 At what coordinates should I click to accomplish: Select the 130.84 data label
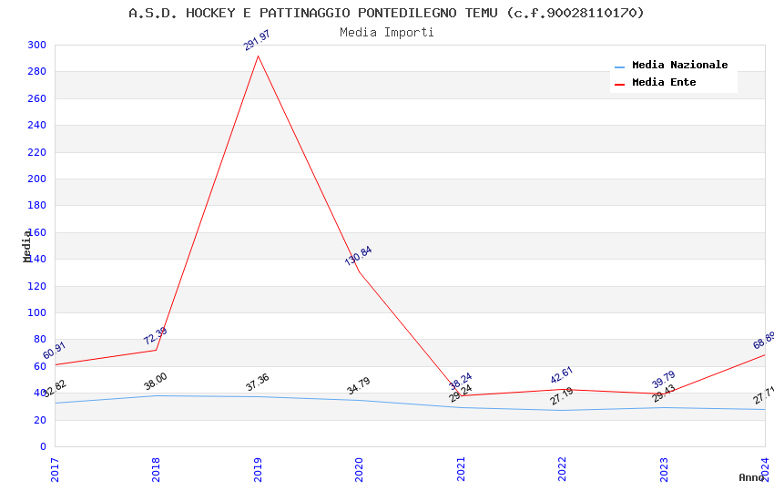(359, 256)
